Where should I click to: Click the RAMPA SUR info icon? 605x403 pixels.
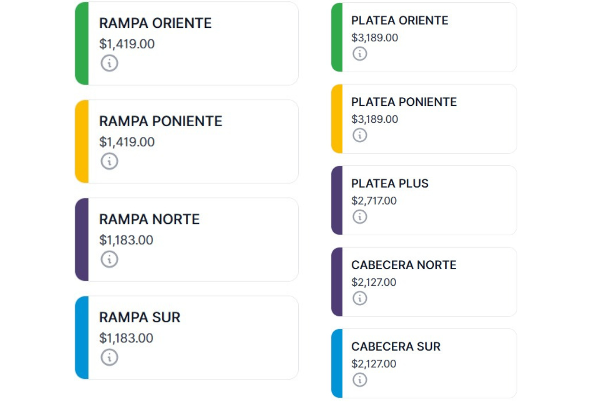click(x=109, y=357)
